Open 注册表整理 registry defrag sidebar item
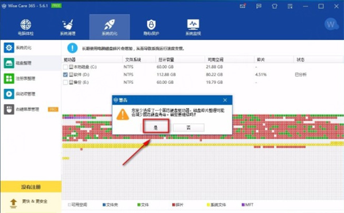The height and width of the screenshot is (213, 344). point(31,78)
